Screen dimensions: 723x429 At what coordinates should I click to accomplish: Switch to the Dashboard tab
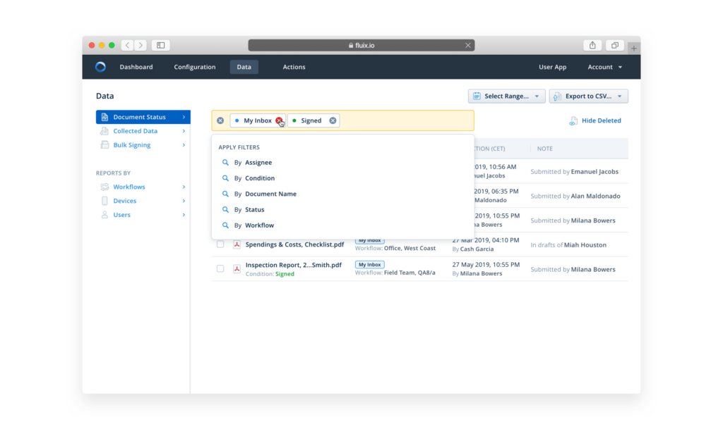click(x=136, y=67)
